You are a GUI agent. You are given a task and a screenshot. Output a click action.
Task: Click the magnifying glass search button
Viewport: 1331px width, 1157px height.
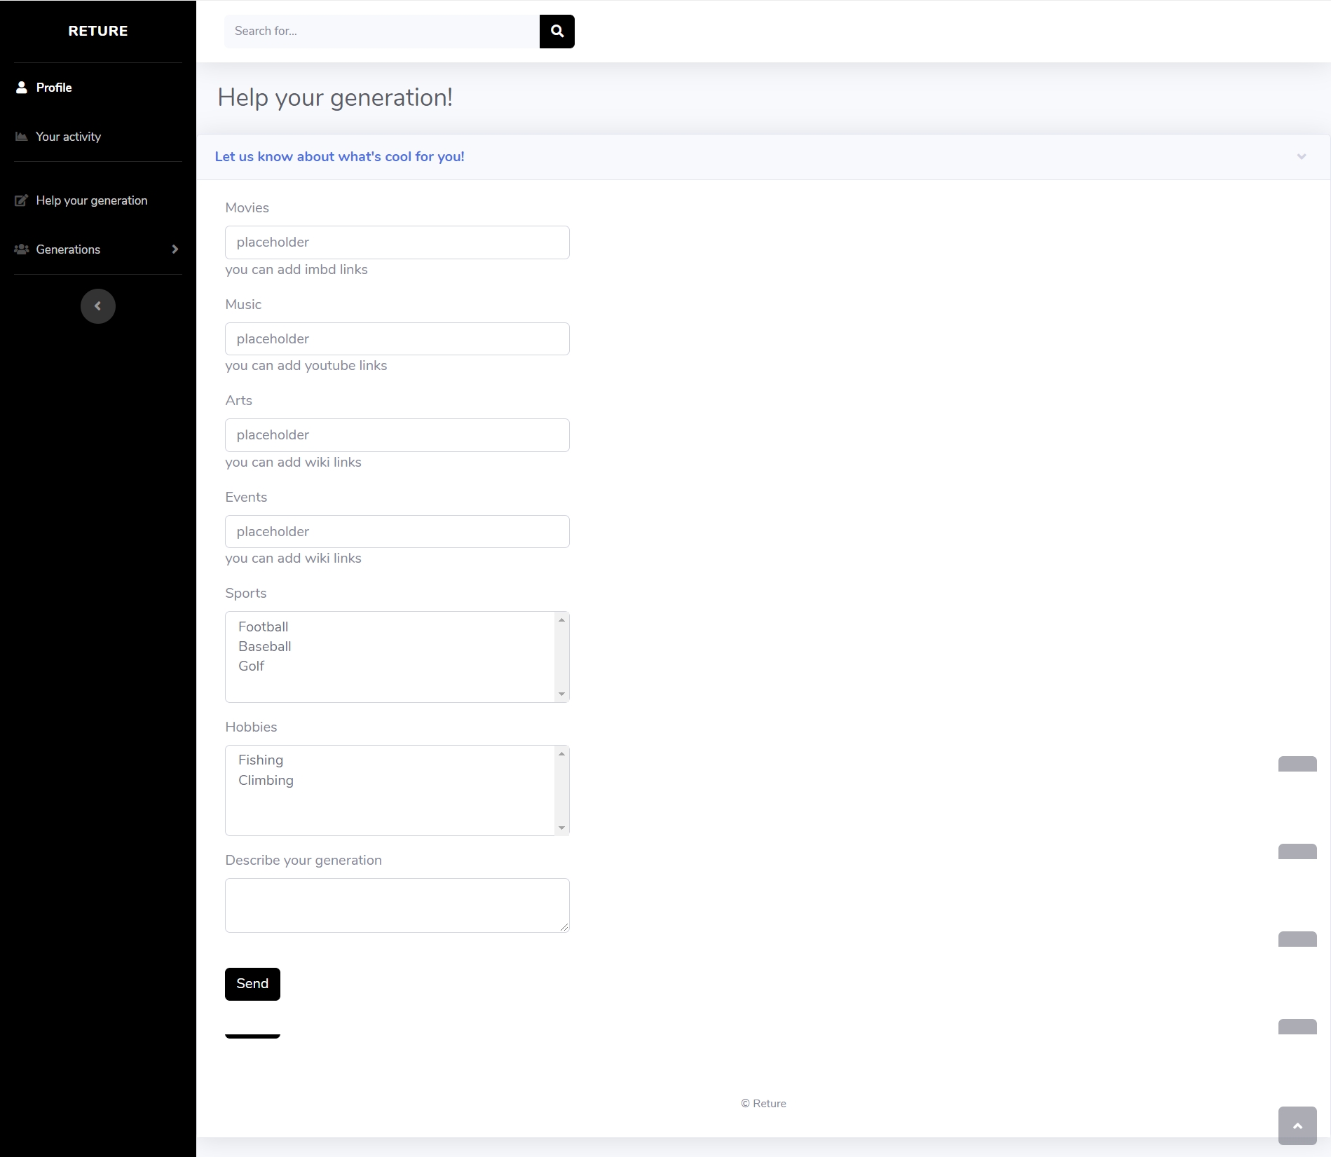pos(557,32)
